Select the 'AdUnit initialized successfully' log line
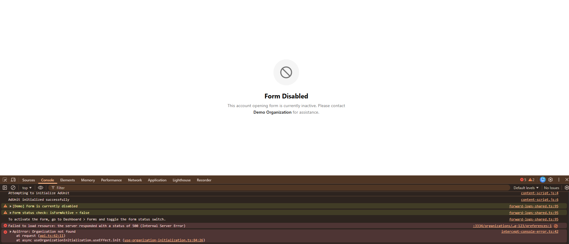This screenshot has height=244, width=569. click(x=39, y=200)
